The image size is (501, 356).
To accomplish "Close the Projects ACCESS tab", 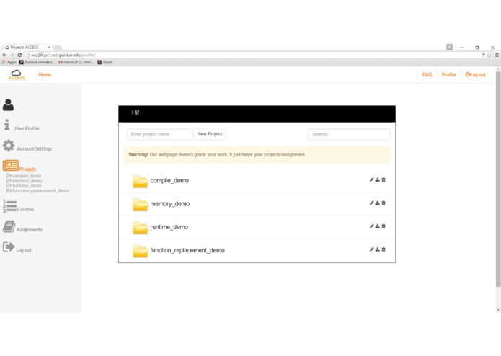I will point(49,48).
